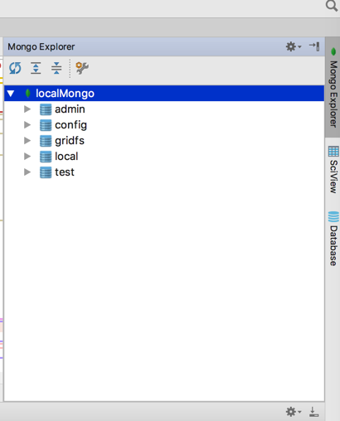Toggle the Mongo Explorer side tab

point(333,87)
